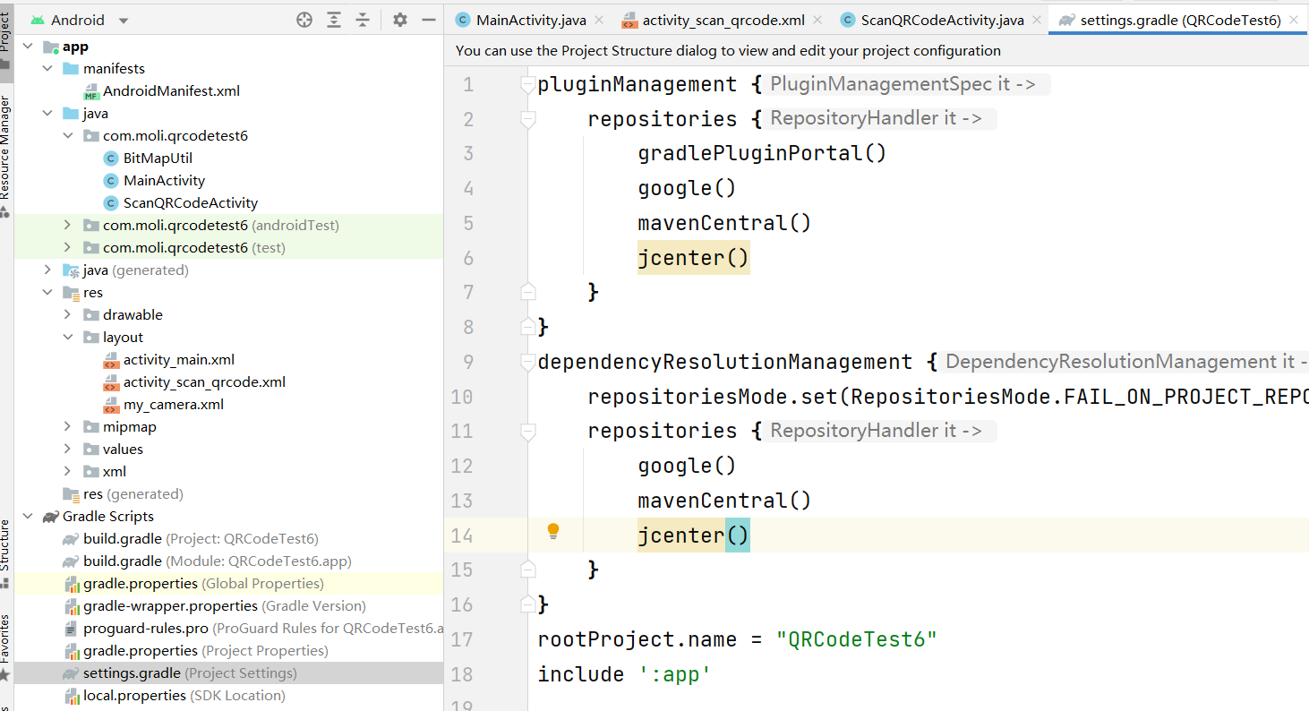Collapse com.moli.qrcodetest6 main package
Screen dimensions: 1309x711
[68, 136]
